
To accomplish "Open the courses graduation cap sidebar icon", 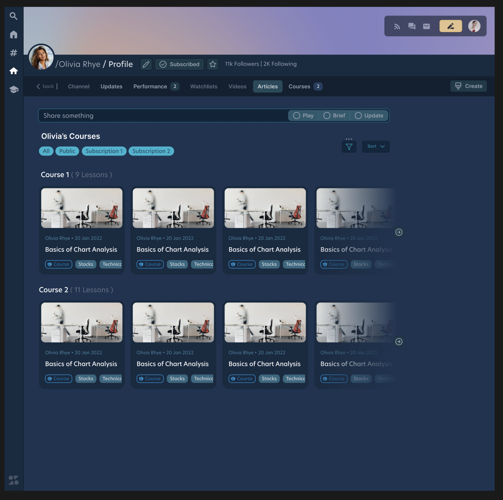I will click(13, 89).
